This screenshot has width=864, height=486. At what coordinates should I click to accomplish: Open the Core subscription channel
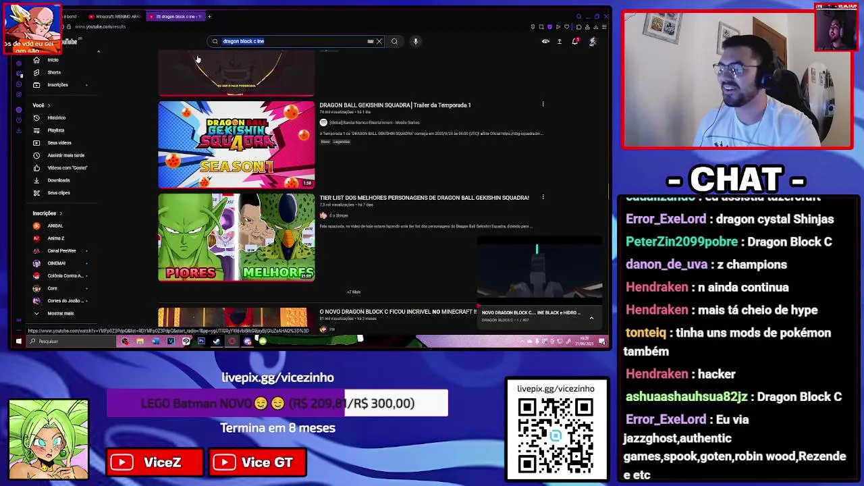[61, 288]
